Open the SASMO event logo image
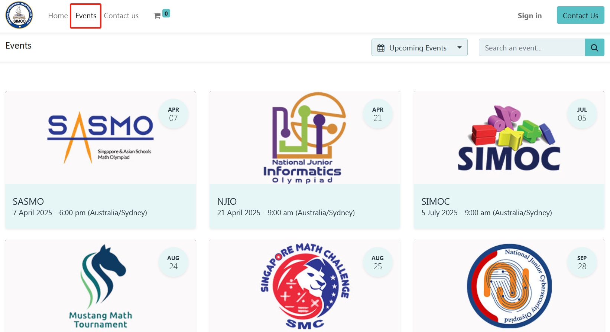The width and height of the screenshot is (610, 332). tap(100, 138)
